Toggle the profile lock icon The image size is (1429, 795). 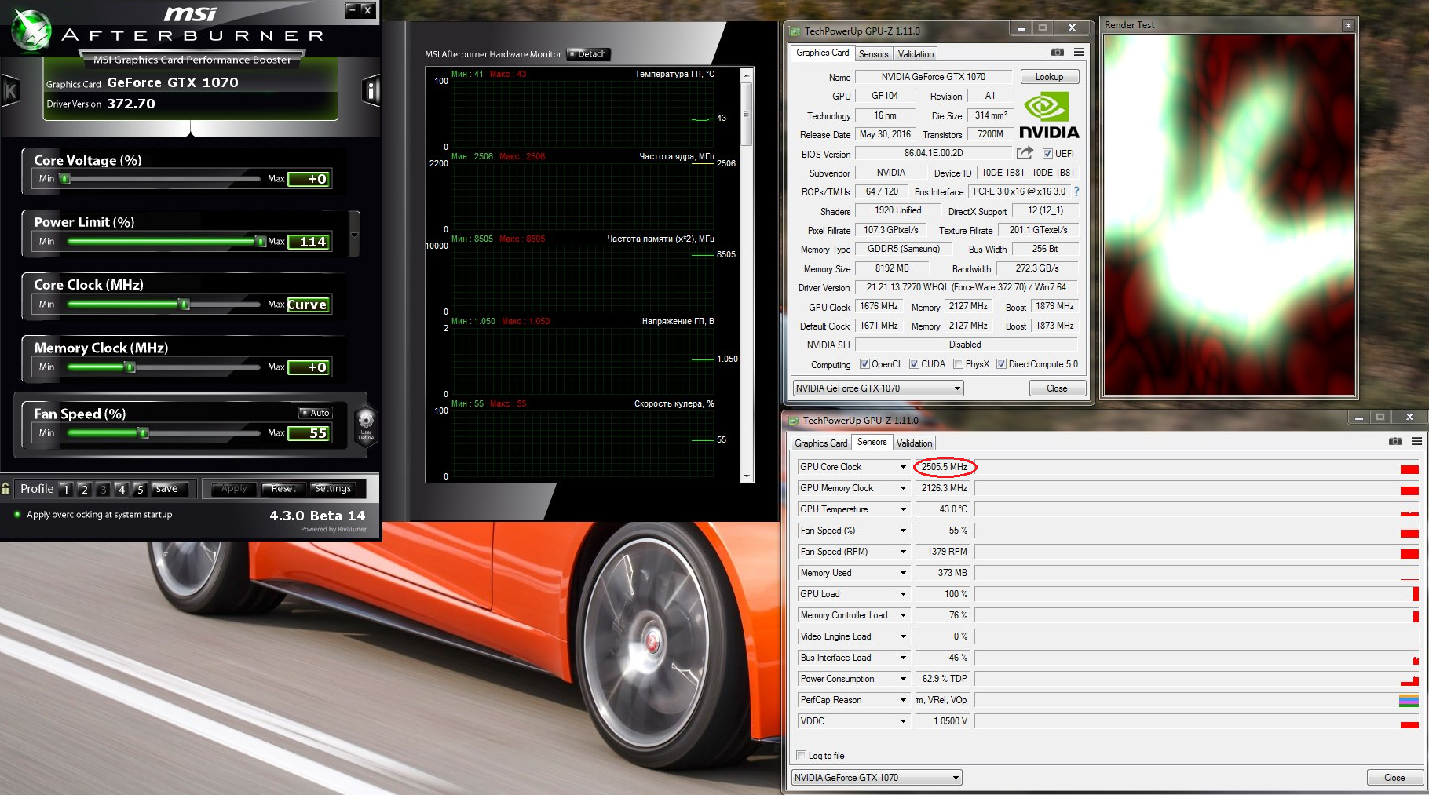pos(6,489)
